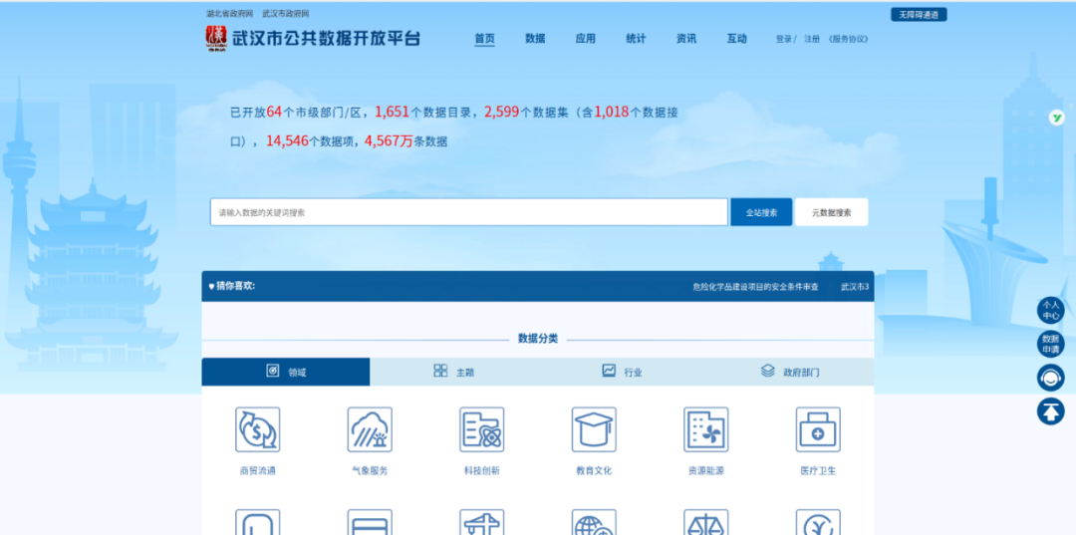Open 个人中心 round sidebar button
This screenshot has height=535, width=1076.
tap(1050, 310)
